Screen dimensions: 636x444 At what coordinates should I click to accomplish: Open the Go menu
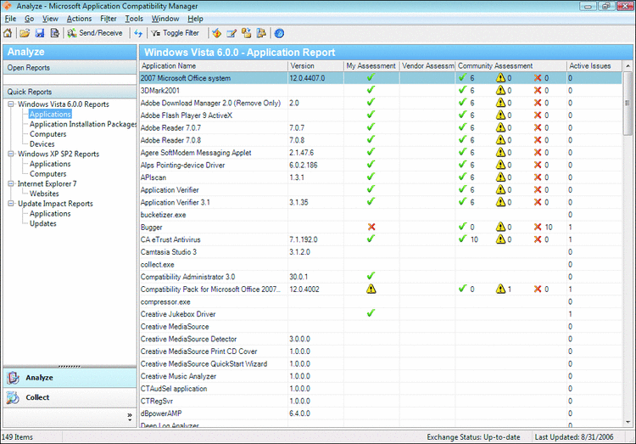click(x=29, y=19)
